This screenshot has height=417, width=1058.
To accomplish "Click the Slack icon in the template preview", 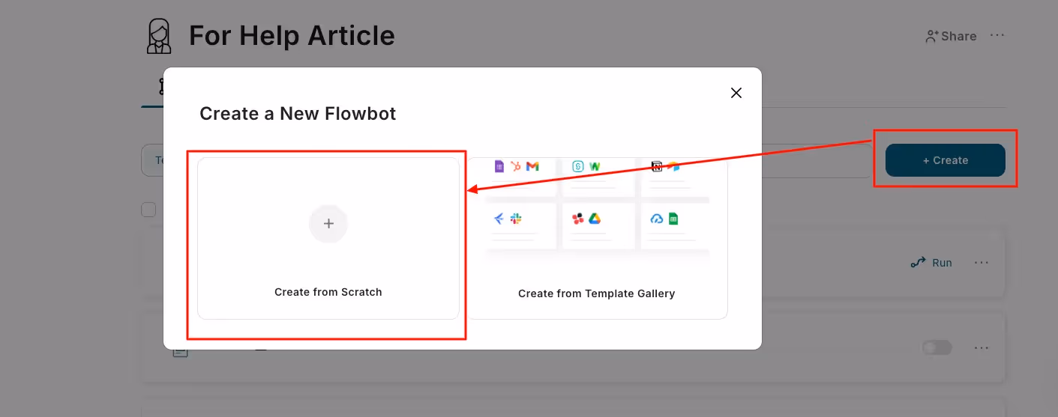I will (x=516, y=219).
